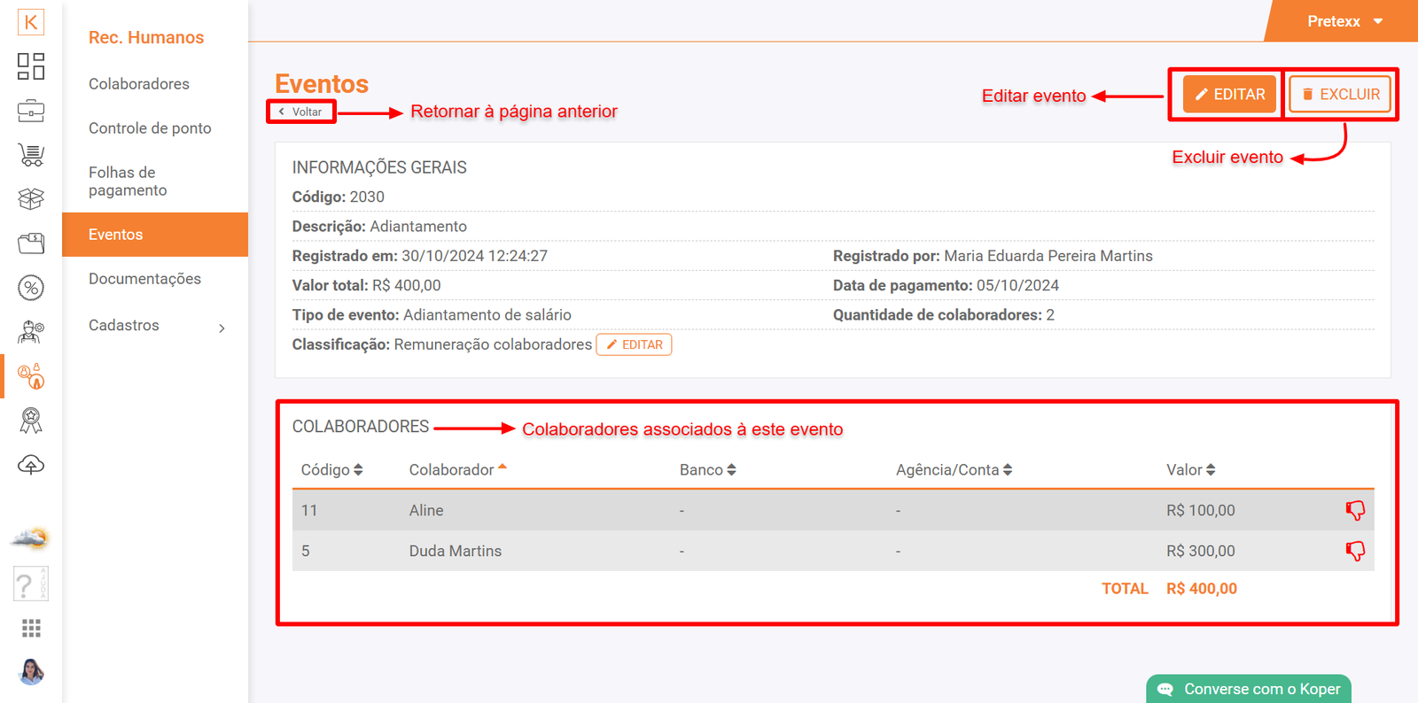Image resolution: width=1418 pixels, height=703 pixels.
Task: Open Folhas de pagamento in the menu
Action: [128, 182]
